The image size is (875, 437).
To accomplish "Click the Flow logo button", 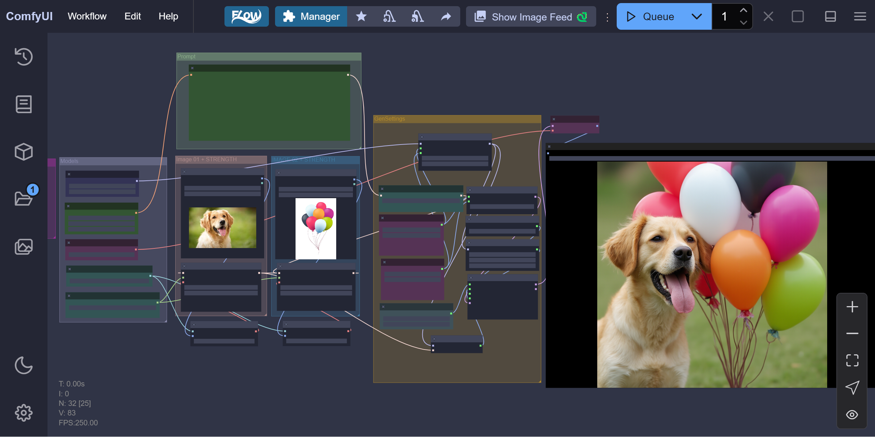I will [x=246, y=16].
